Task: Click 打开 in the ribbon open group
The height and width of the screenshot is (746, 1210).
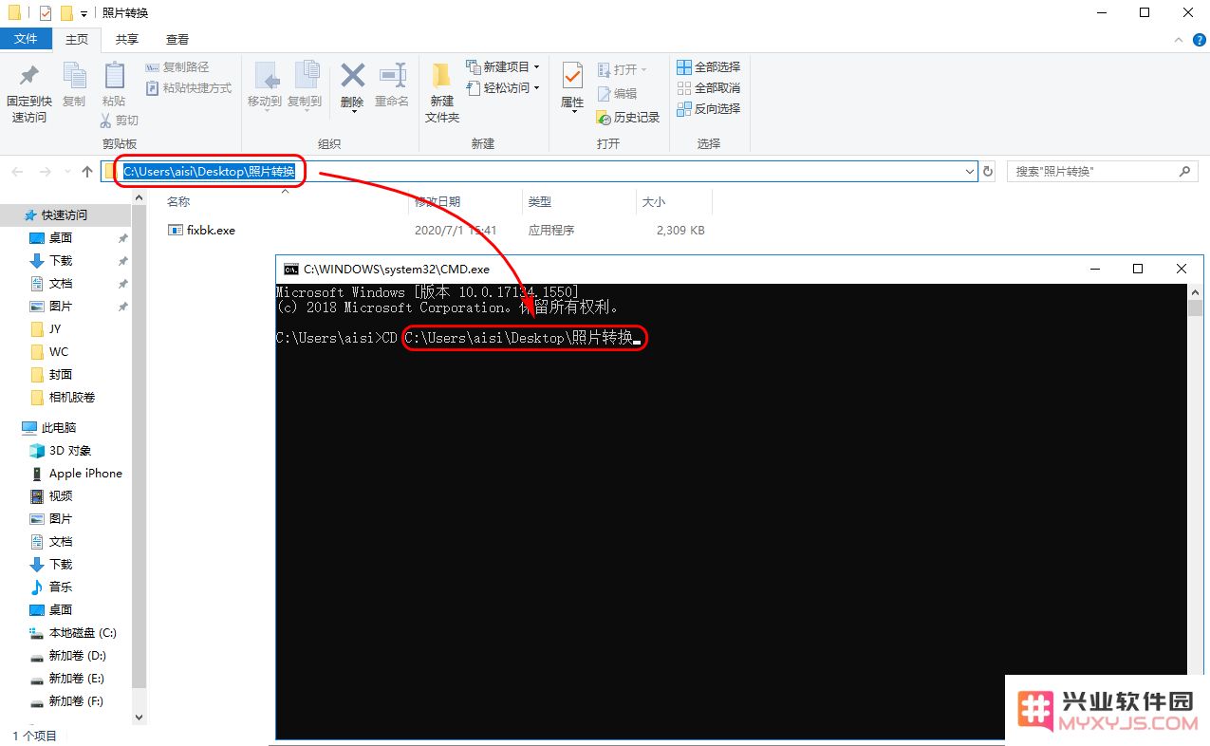Action: pos(623,70)
